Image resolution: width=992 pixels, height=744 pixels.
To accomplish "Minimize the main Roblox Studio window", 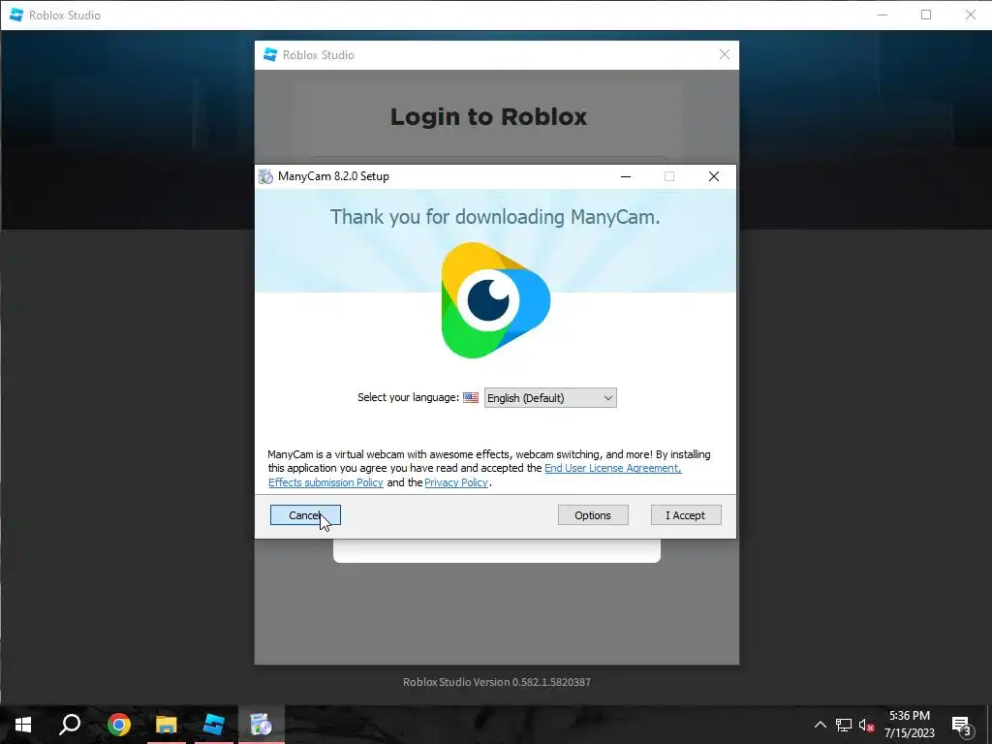I will coord(883,15).
